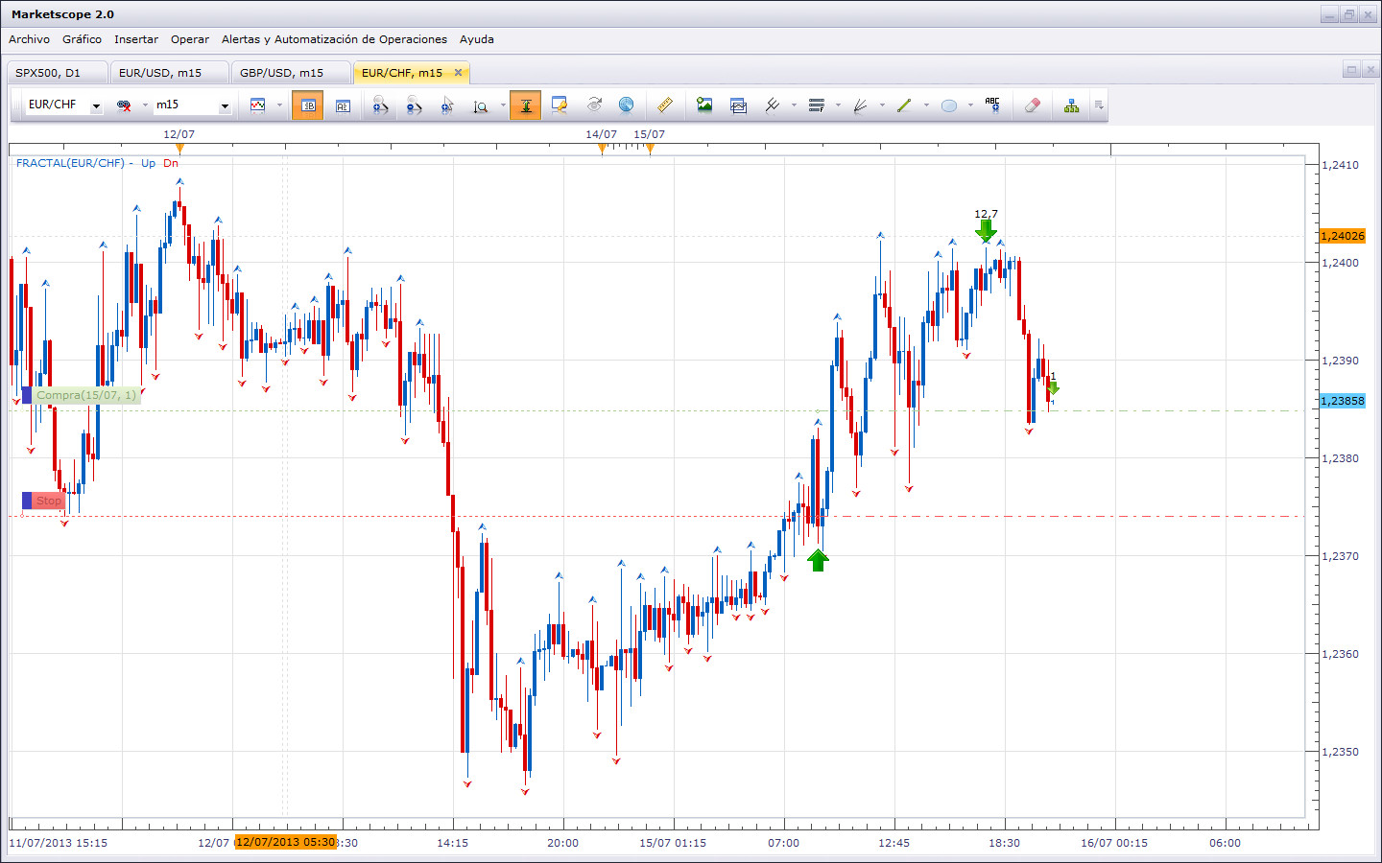Select the line drawing tool
Image resolution: width=1382 pixels, height=863 pixels.
click(904, 105)
